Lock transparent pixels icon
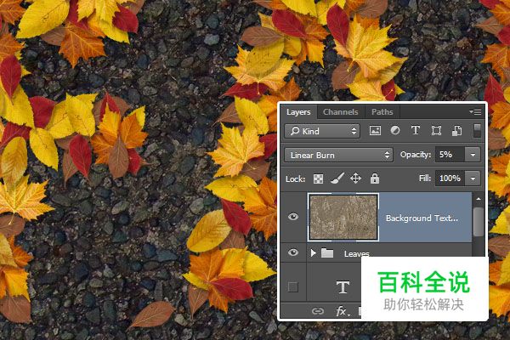This screenshot has height=340, width=510. coord(318,178)
